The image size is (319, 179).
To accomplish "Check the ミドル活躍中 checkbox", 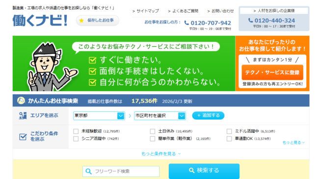I will pos(229,131).
